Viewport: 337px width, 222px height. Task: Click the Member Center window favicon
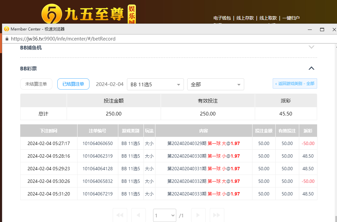click(x=6, y=29)
